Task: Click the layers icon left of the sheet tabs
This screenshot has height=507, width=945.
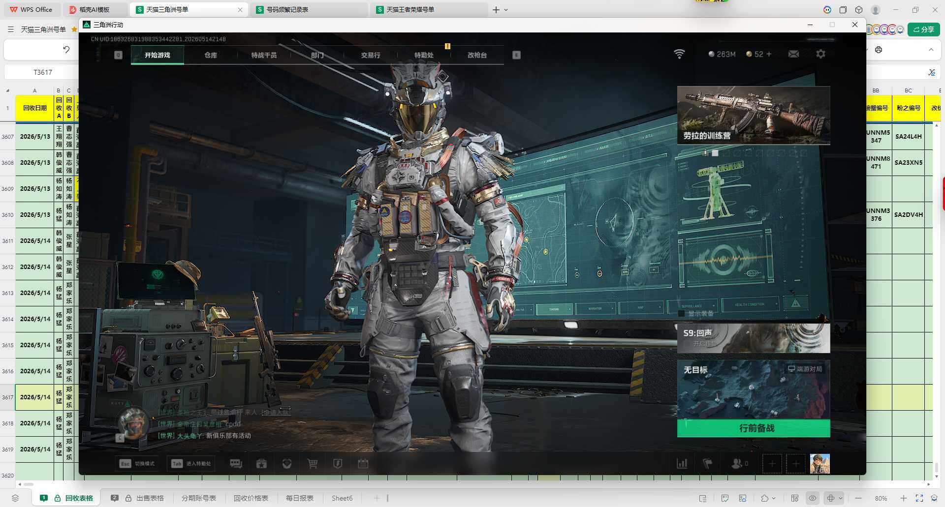Action: point(15,498)
